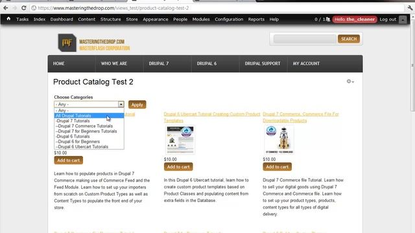This screenshot has height=233, width=415.
Task: Open the Configuration admin menu
Action: point(229,19)
